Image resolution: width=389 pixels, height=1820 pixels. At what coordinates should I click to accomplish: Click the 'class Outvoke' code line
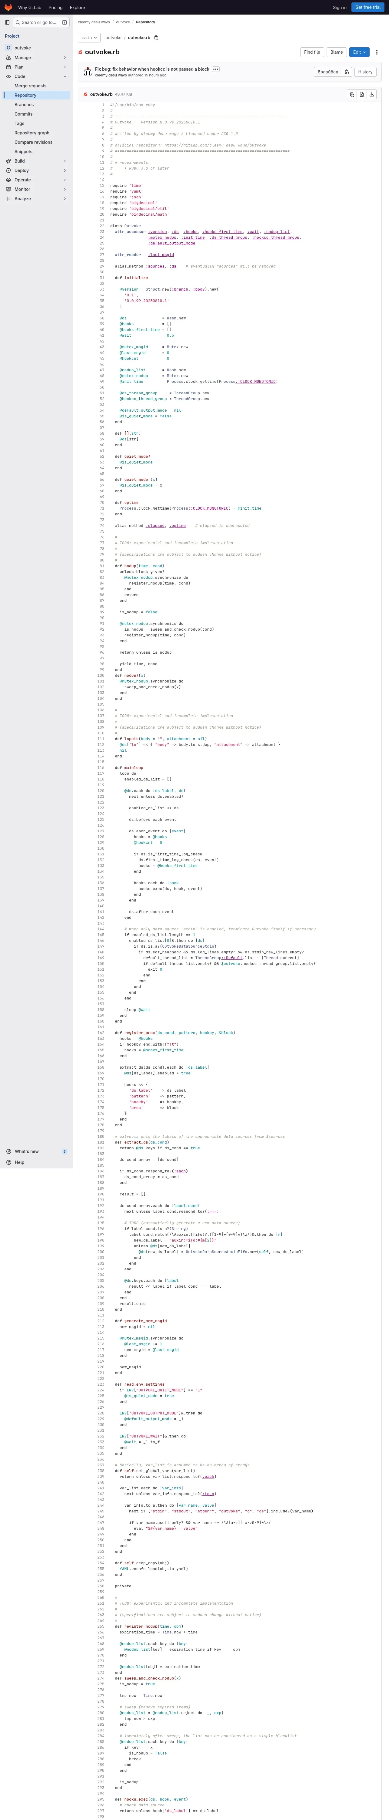(x=126, y=226)
